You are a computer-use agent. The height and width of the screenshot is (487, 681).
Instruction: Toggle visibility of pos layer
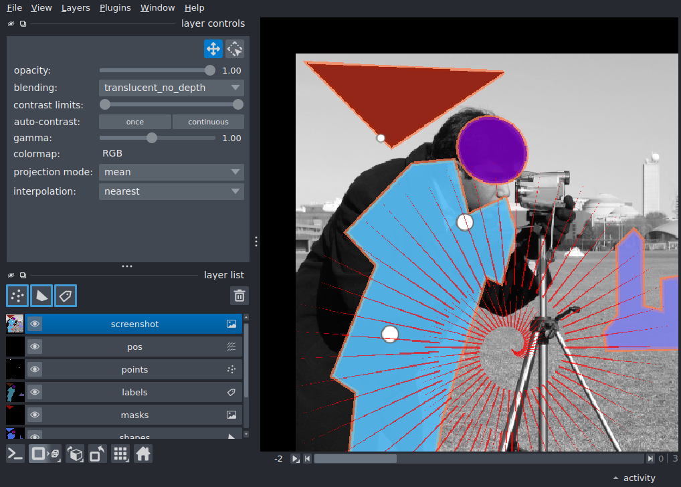tap(35, 347)
